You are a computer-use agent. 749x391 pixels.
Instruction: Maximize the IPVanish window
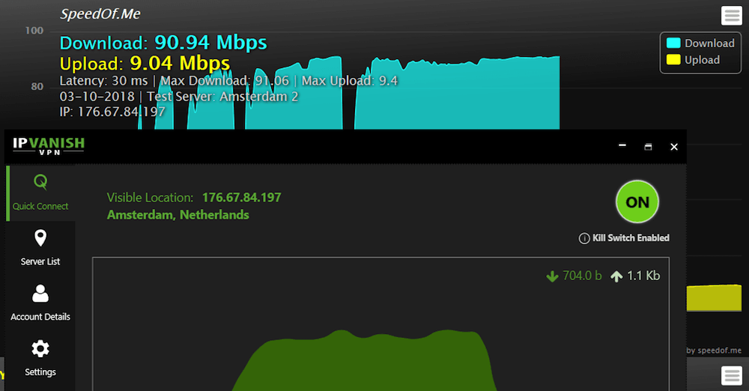(648, 147)
